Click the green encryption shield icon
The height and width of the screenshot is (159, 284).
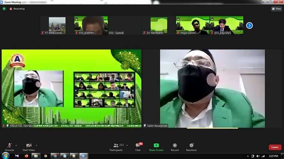[x=4, y=9]
